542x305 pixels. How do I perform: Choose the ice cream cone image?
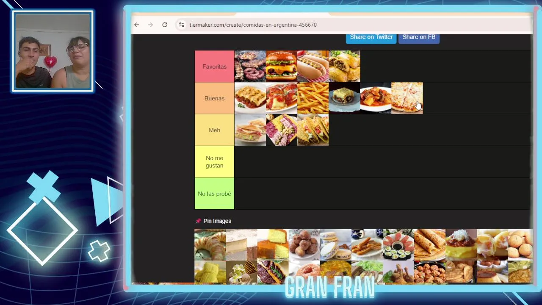(x=241, y=272)
